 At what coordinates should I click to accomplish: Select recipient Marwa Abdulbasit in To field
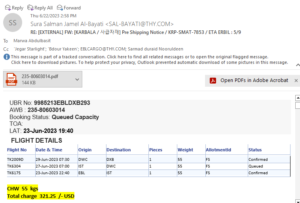click(x=32, y=41)
